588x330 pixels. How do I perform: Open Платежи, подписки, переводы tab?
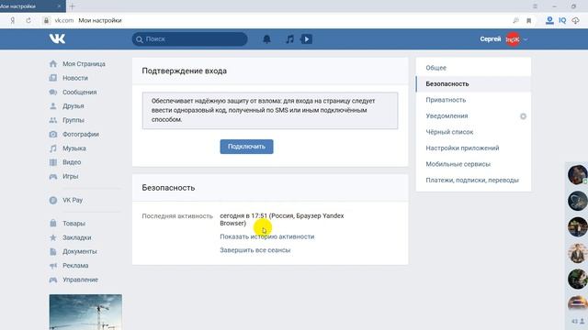[x=473, y=181]
